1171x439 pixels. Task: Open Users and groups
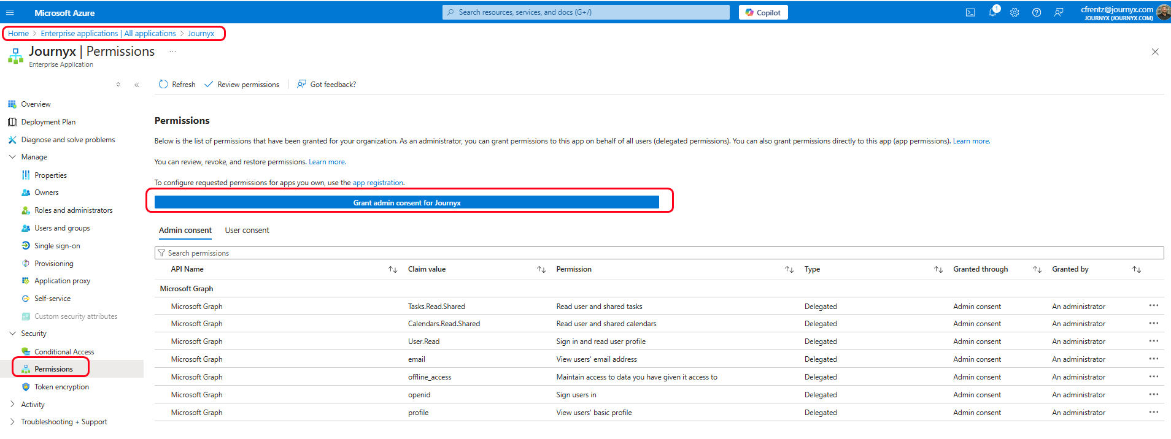62,228
